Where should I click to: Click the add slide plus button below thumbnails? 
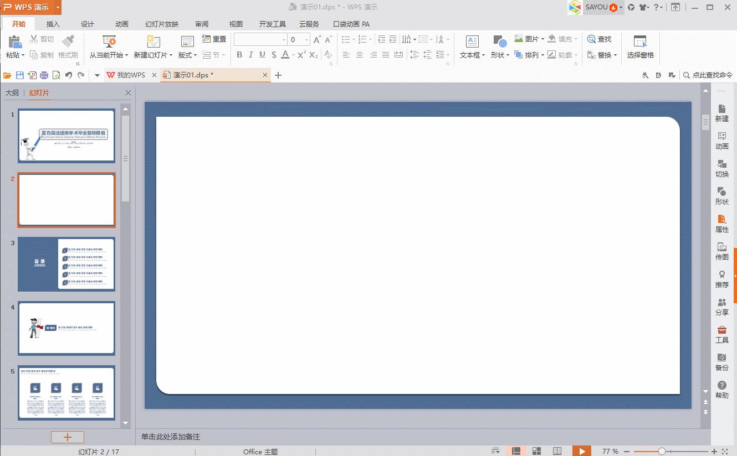(68, 437)
